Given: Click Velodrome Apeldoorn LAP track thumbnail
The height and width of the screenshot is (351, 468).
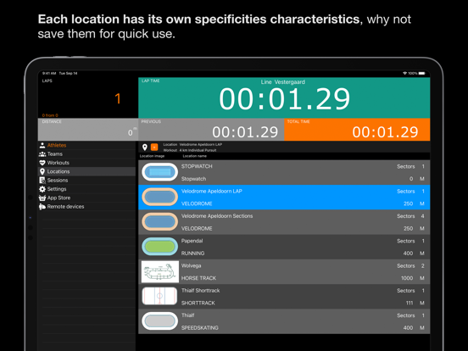Looking at the screenshot, I should point(160,197).
